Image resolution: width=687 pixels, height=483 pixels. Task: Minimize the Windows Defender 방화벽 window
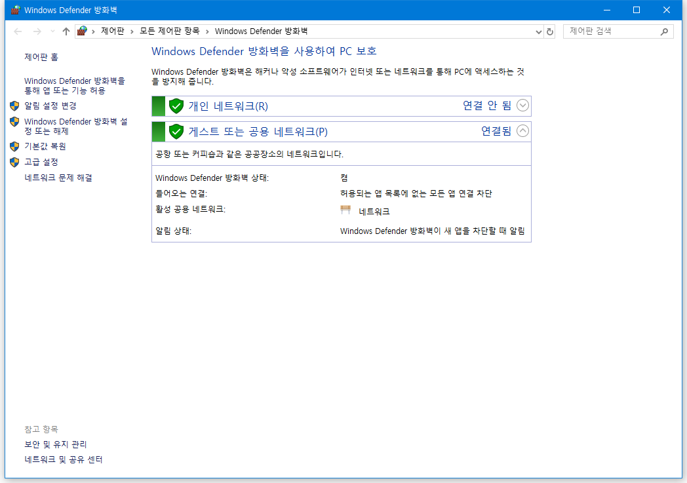point(607,10)
